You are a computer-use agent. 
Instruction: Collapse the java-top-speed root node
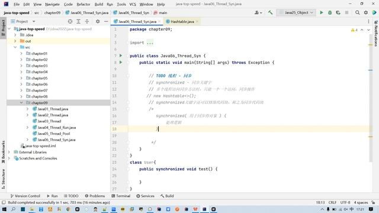click(9, 29)
